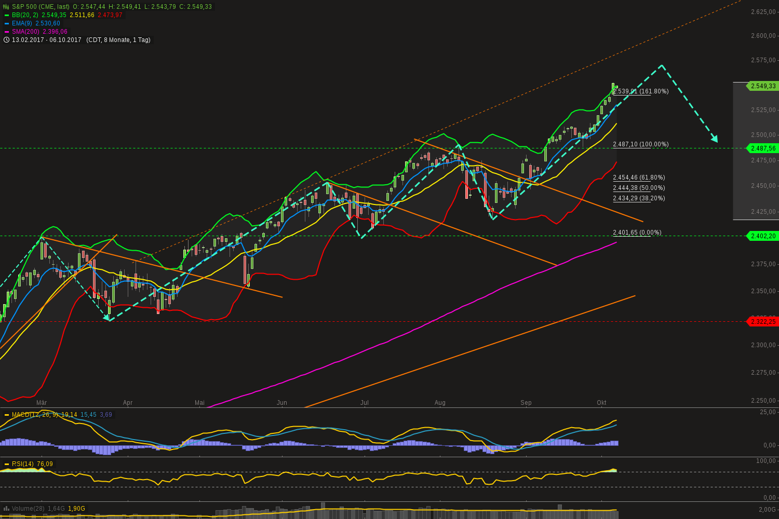Click the bar icon next to Volume(28)
The height and width of the screenshot is (519, 779).
point(6,509)
